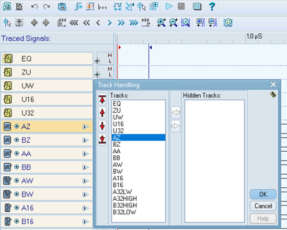Click the Undo arrow in the toolbar
The height and width of the screenshot is (230, 287).
coord(35,7)
